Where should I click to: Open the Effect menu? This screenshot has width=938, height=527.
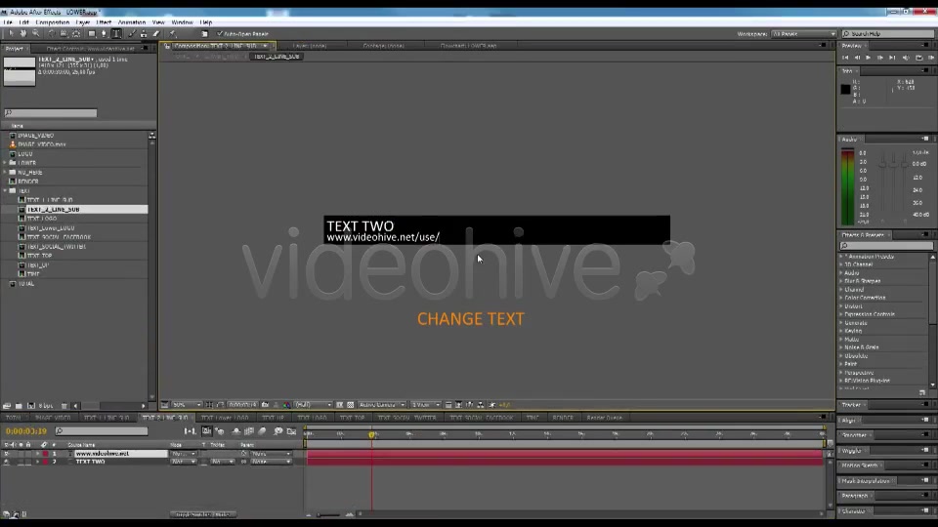click(x=104, y=22)
